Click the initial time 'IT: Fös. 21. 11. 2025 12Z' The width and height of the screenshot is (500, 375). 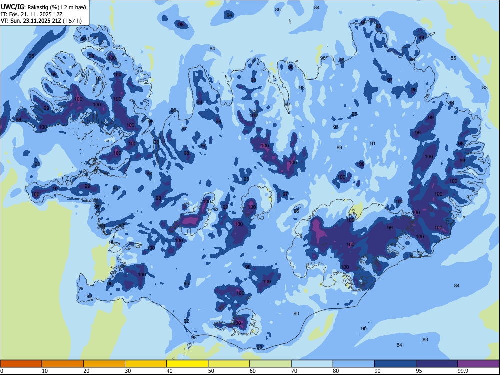[x=32, y=14]
